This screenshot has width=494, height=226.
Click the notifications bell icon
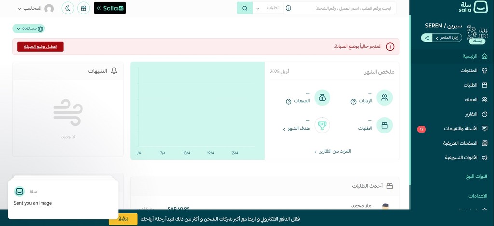pos(114,71)
